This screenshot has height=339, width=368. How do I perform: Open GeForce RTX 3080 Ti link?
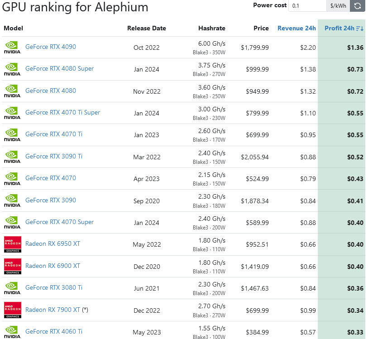point(54,287)
